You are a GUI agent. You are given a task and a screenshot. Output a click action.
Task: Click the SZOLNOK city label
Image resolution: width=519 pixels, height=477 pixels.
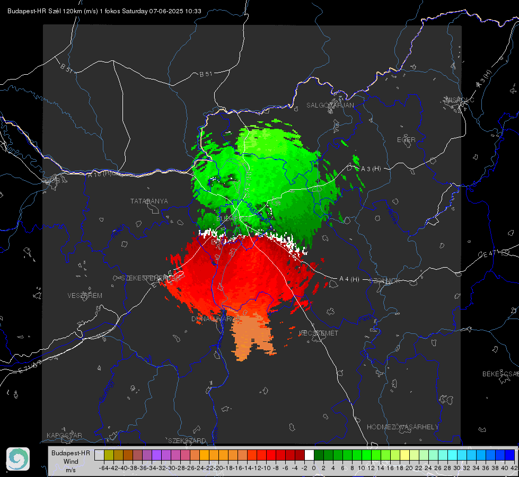pyautogui.click(x=385, y=280)
